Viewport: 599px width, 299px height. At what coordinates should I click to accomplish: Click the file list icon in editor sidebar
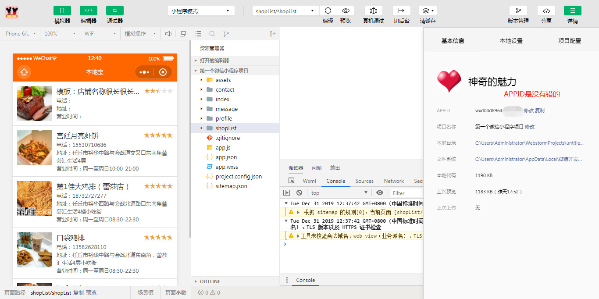tap(198, 34)
